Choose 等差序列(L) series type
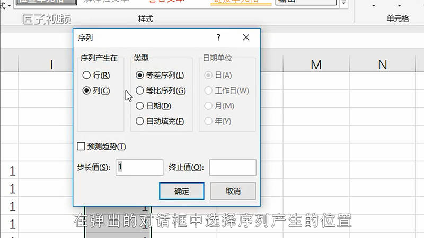The width and height of the screenshot is (424, 238). click(140, 76)
